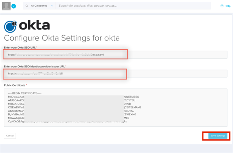Click the Enter your Okta SSO URL label
The height and width of the screenshot is (153, 233).
pyautogui.click(x=20, y=48)
